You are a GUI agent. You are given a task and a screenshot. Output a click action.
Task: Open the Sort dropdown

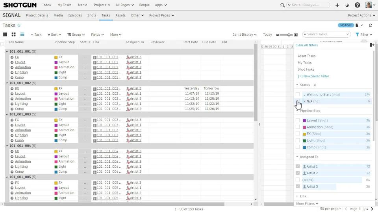tap(54, 35)
